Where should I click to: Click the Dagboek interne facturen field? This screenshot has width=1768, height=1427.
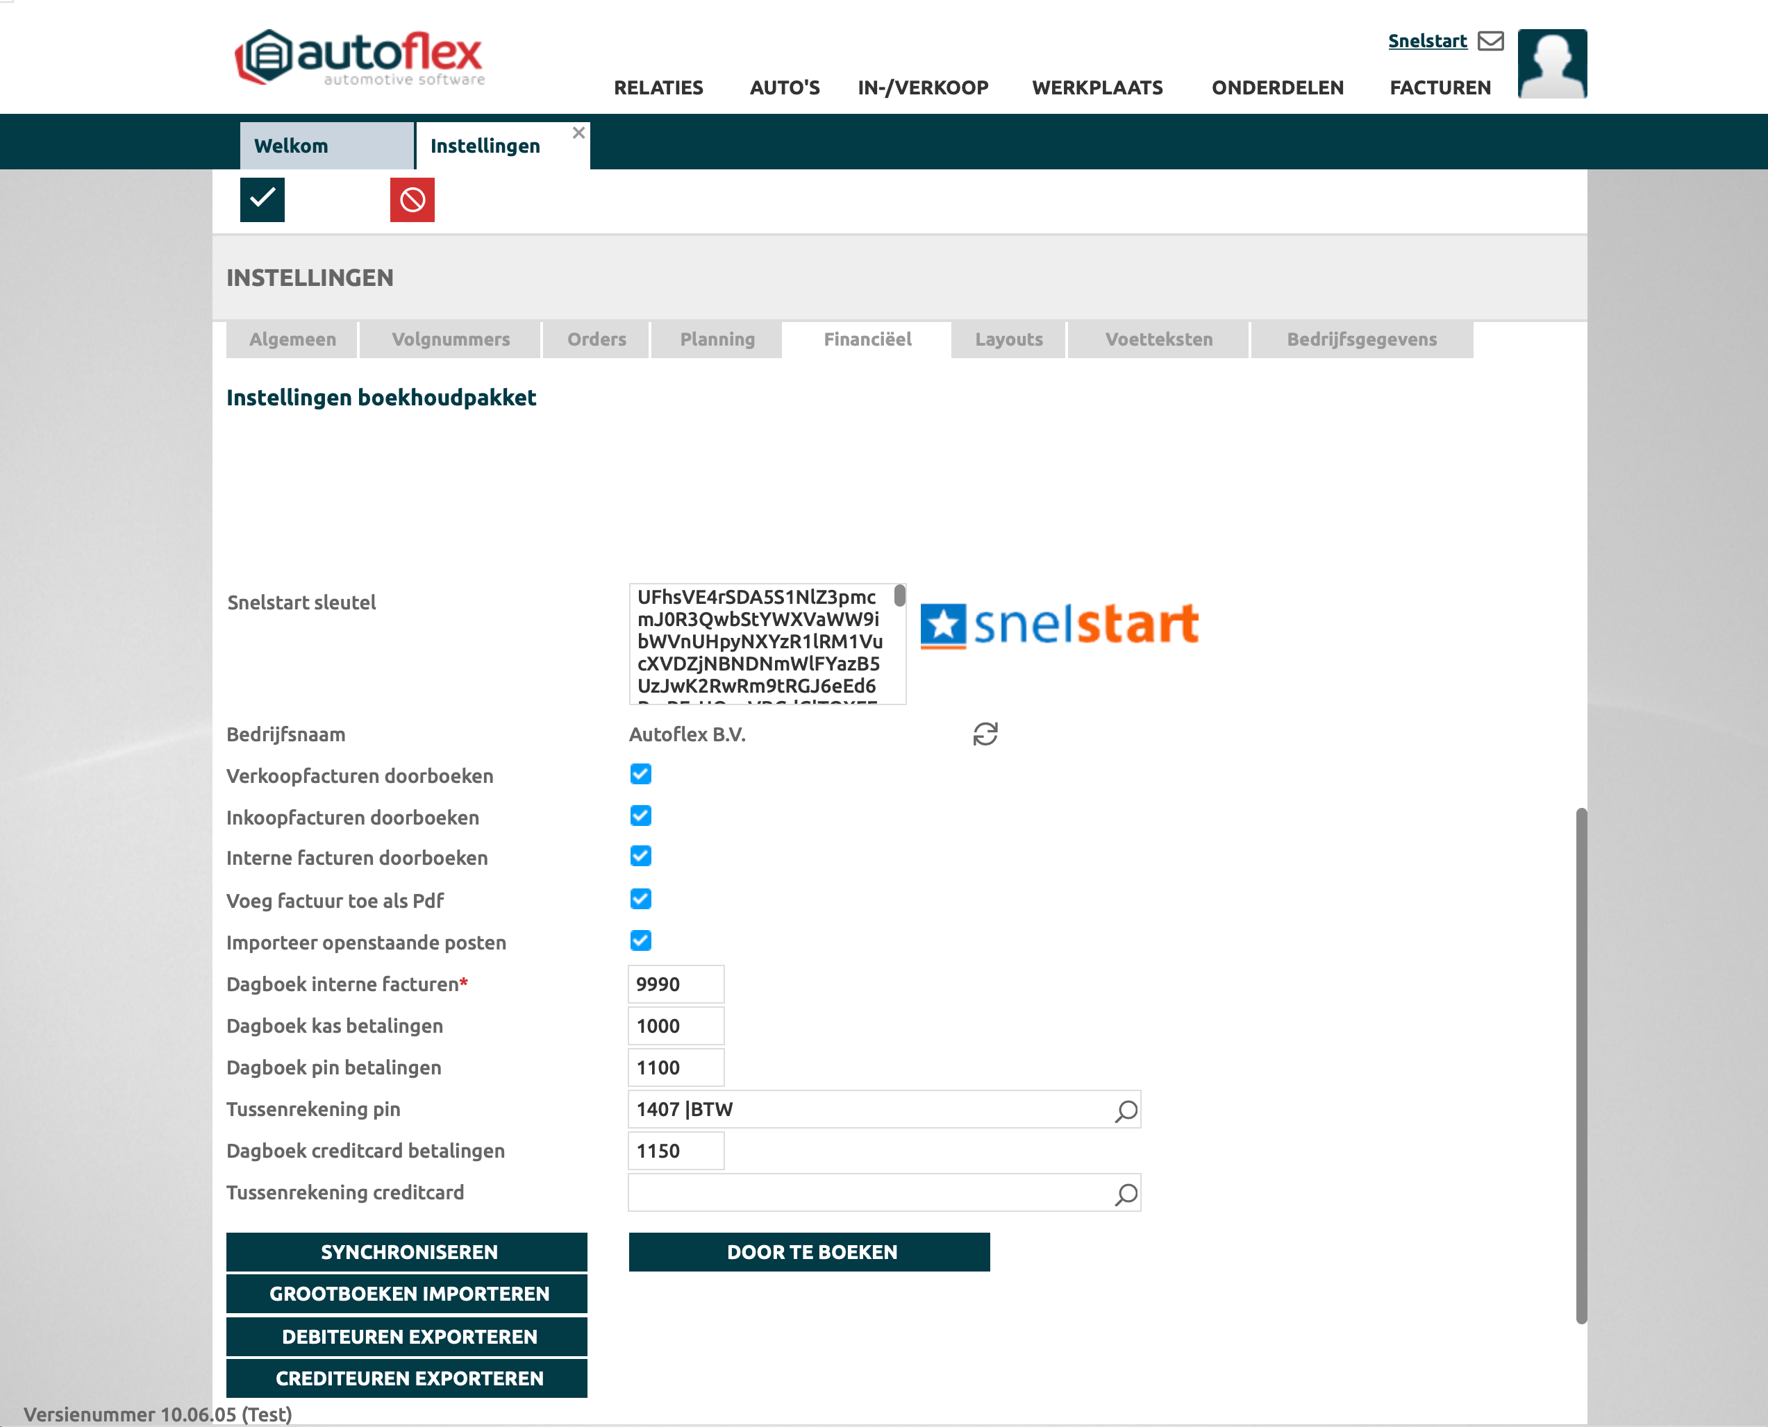[675, 984]
